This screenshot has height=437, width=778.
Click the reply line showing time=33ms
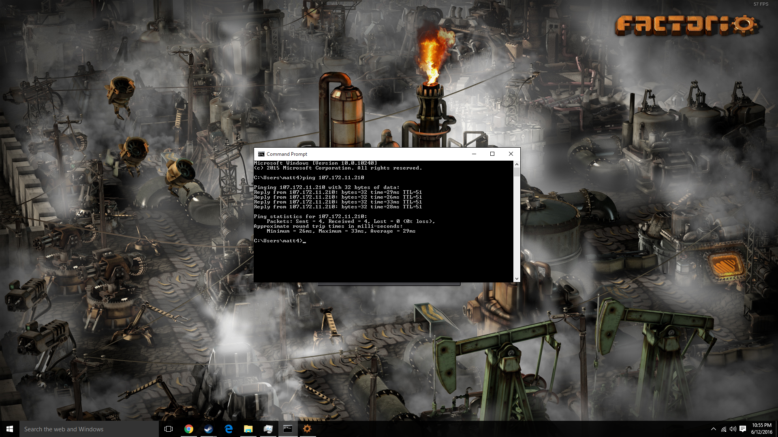point(338,202)
